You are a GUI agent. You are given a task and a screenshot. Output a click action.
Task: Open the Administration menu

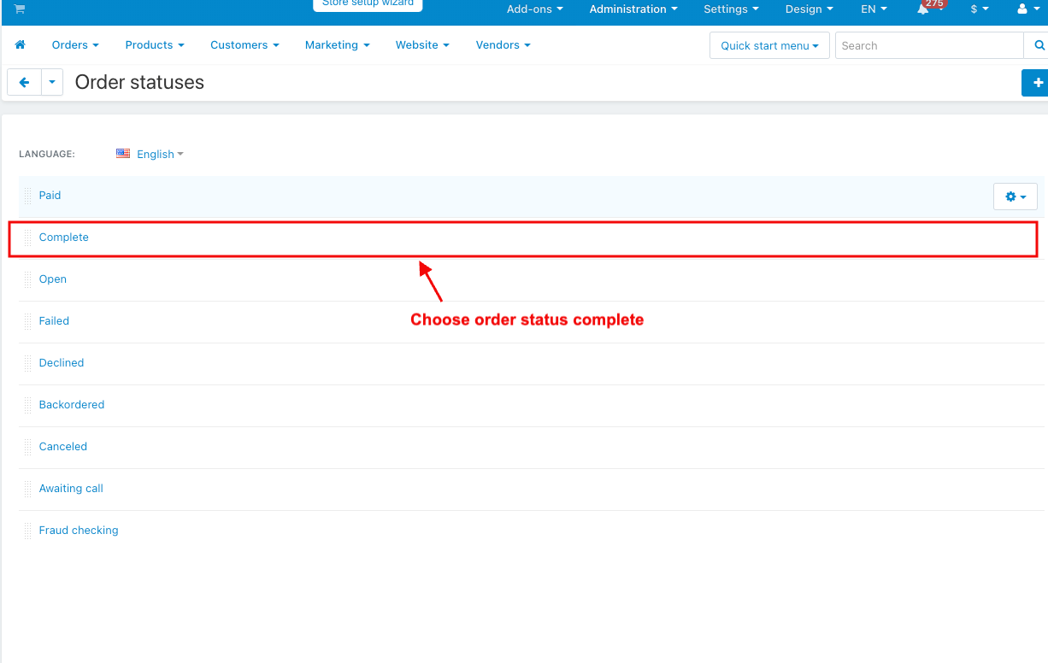click(x=633, y=9)
